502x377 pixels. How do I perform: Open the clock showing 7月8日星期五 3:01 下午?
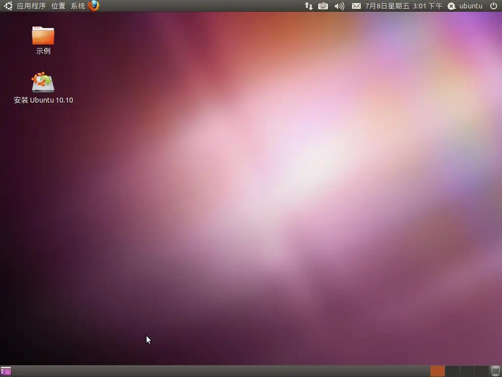(x=403, y=6)
